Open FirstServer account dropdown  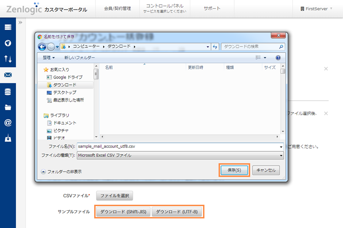point(316,9)
